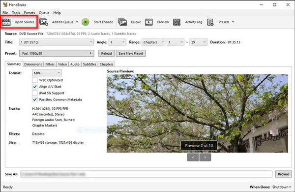
Task: Click the 720x576 source details text
Action: (91, 34)
